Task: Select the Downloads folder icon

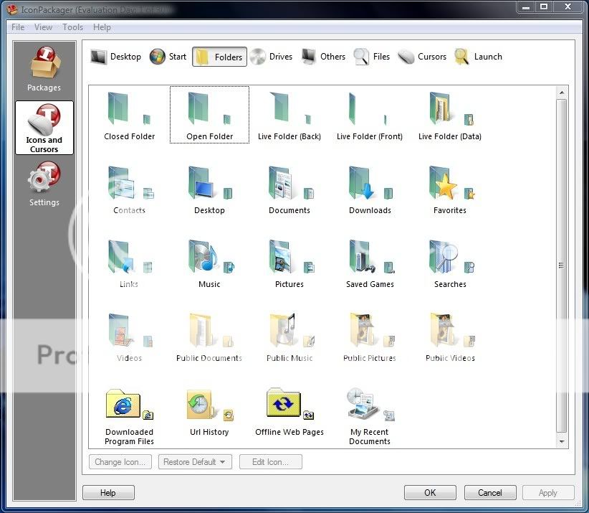Action: coord(370,189)
